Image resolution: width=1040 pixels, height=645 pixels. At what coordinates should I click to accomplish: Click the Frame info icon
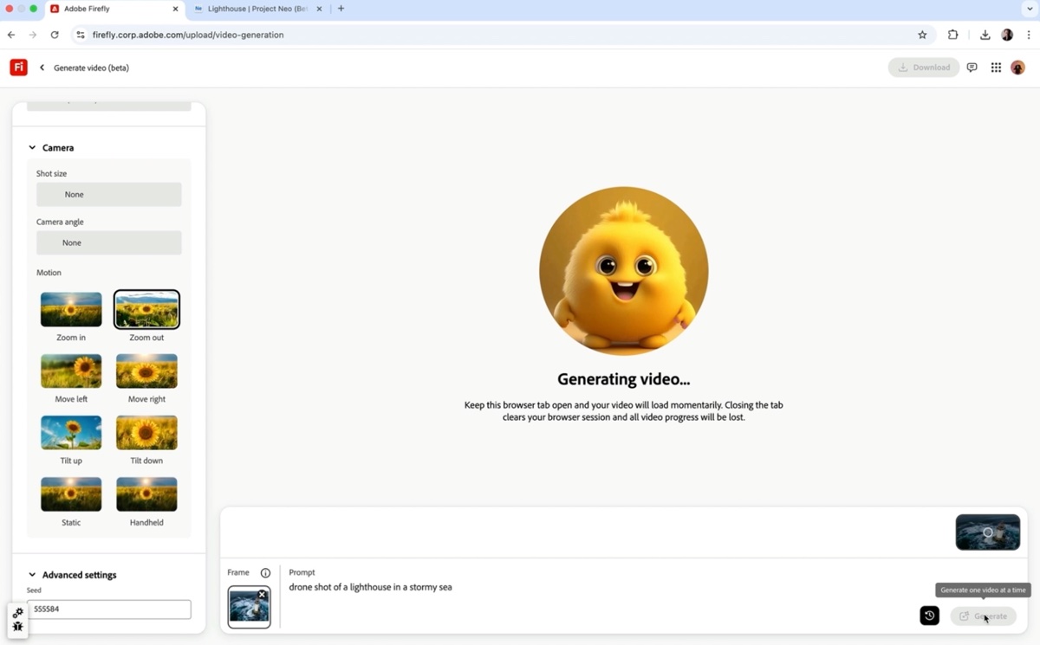tap(265, 573)
